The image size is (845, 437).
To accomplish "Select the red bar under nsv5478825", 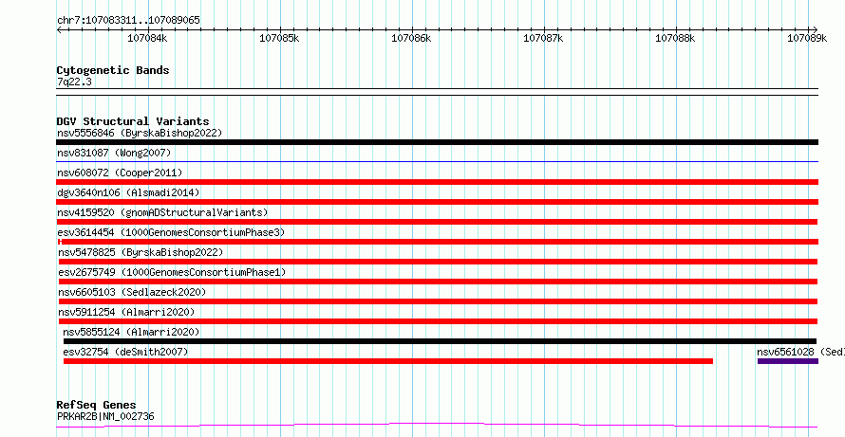I will point(438,262).
